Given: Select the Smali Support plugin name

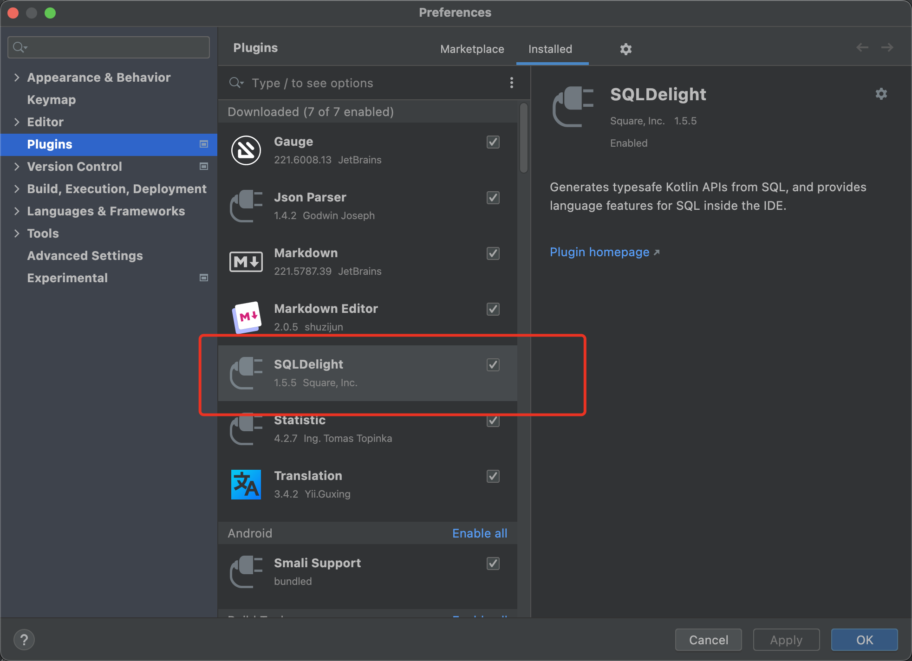Looking at the screenshot, I should pyautogui.click(x=317, y=563).
